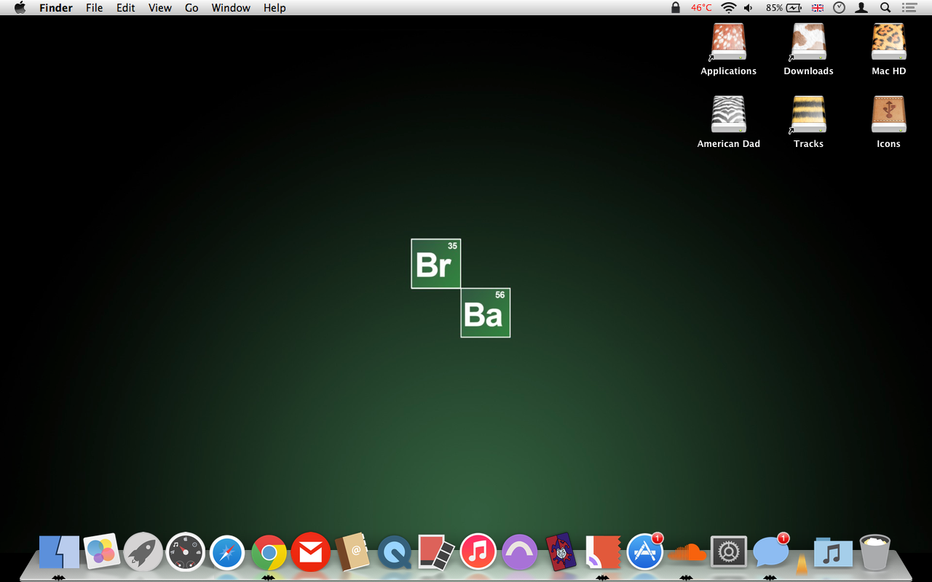Screen dimensions: 932x582
Task: Open the red Gmail mail app
Action: 311,552
